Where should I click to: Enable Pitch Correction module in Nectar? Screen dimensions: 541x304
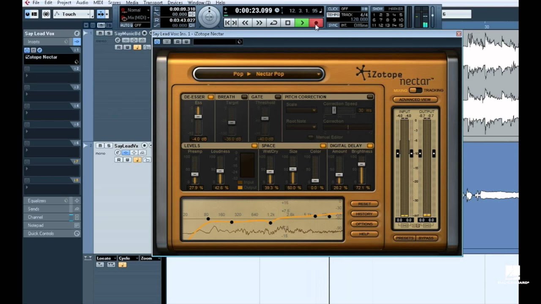point(370,97)
